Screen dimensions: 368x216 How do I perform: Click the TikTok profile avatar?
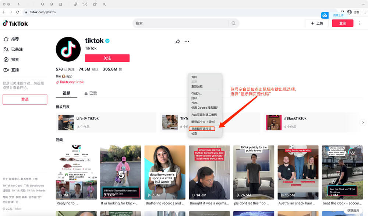point(68,49)
